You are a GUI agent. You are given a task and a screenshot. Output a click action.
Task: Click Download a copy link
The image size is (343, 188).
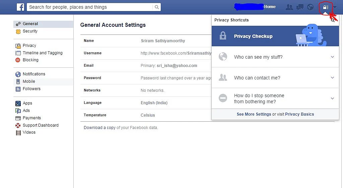click(x=99, y=128)
